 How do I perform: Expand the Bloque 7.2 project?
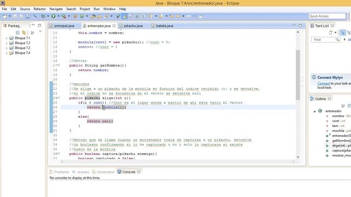pos(7,43)
